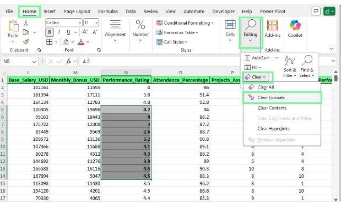Switch to the Formulas tab
Screen dimensions: 341x203
click(x=108, y=12)
